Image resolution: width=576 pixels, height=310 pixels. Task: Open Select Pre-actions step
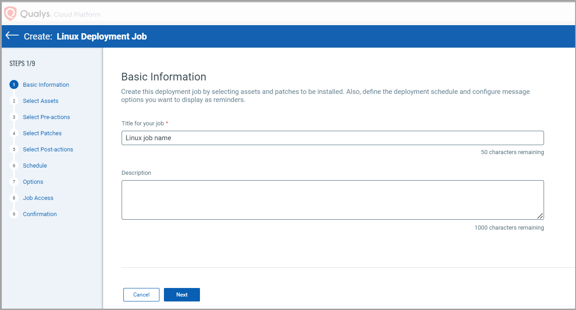click(x=46, y=117)
